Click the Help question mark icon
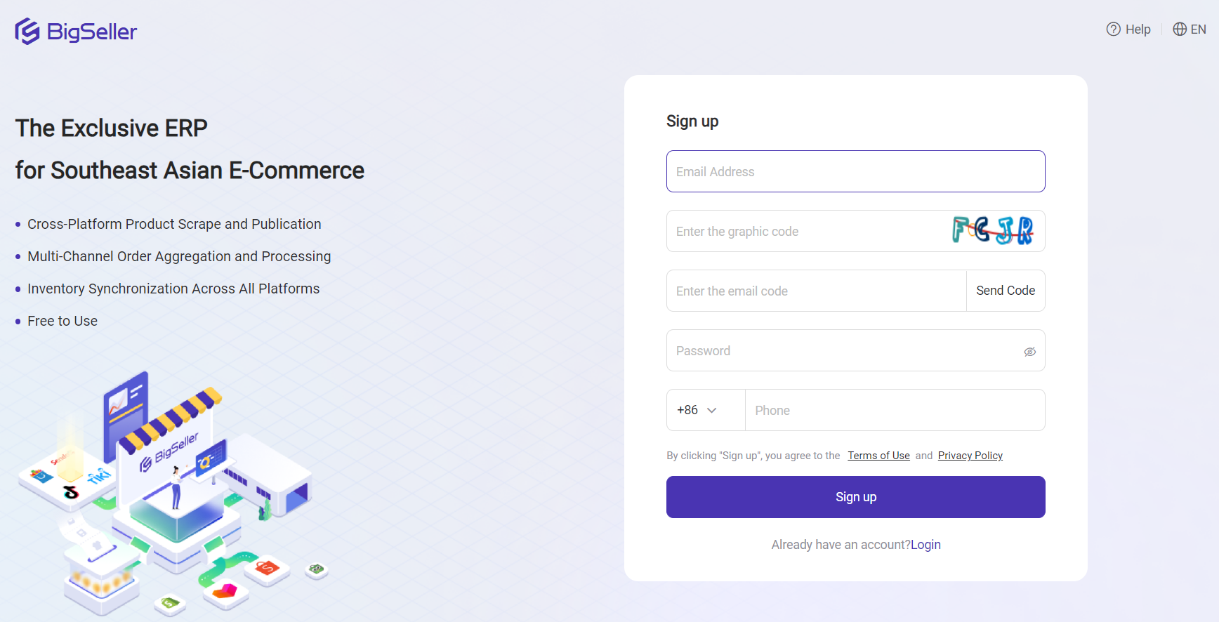1219x622 pixels. (1114, 29)
